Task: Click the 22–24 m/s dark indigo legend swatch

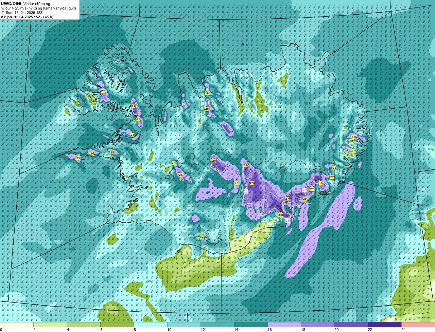Action: pos(385,325)
